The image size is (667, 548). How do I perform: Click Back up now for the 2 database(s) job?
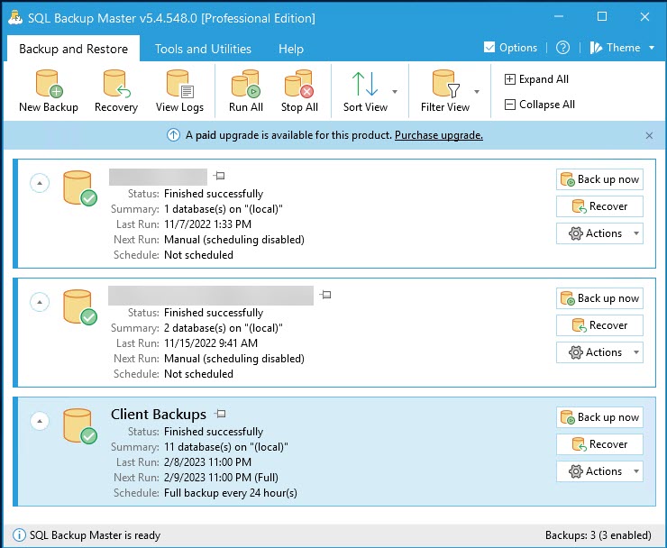pyautogui.click(x=599, y=298)
